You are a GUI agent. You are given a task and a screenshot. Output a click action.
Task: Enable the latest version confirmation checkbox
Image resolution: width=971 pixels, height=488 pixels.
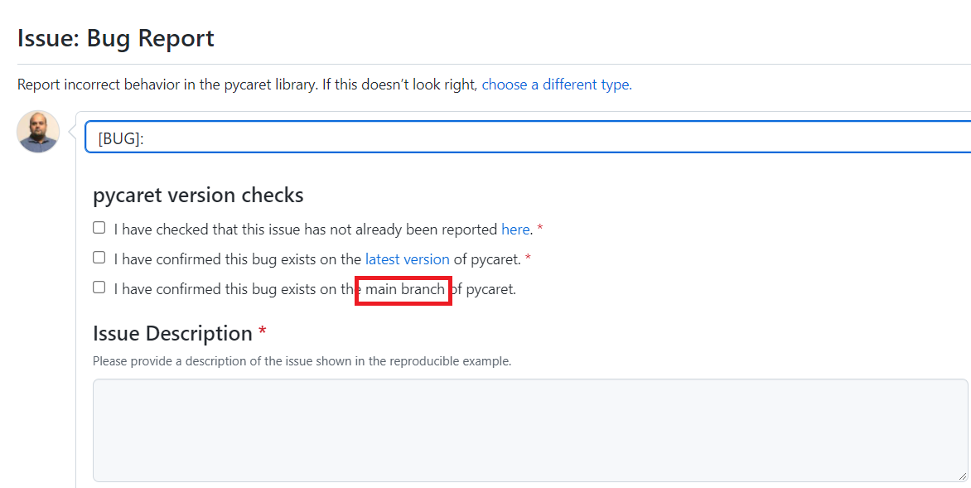(99, 257)
